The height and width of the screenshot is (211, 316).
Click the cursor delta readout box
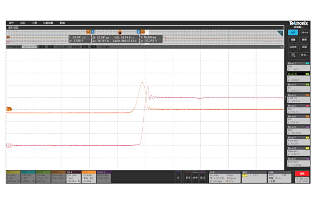pyautogui.click(x=115, y=39)
